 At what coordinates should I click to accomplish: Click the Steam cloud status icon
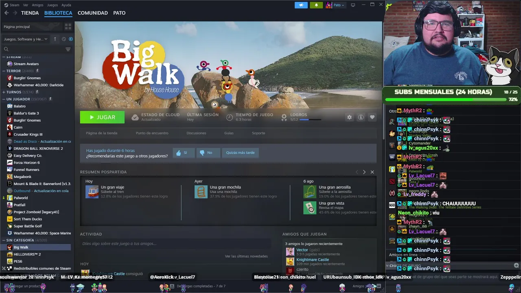(x=135, y=117)
